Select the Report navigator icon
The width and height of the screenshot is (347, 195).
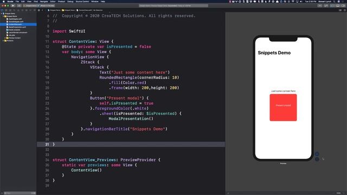(35, 10)
